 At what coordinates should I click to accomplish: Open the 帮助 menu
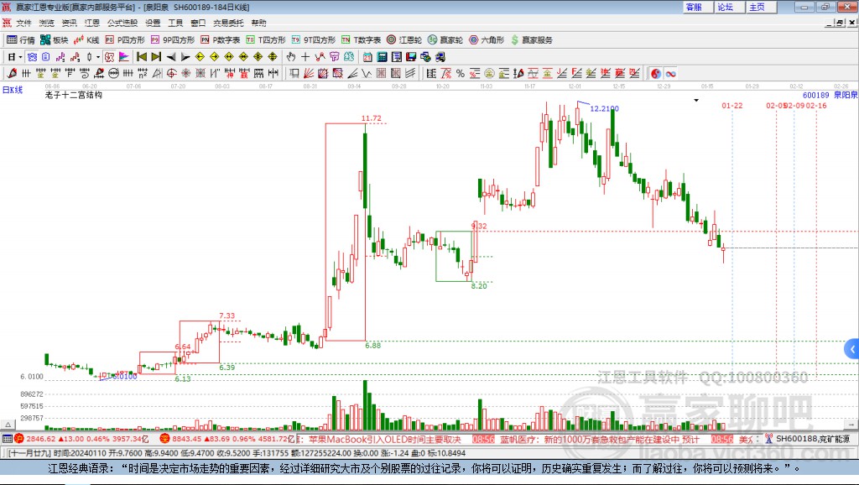[x=258, y=23]
